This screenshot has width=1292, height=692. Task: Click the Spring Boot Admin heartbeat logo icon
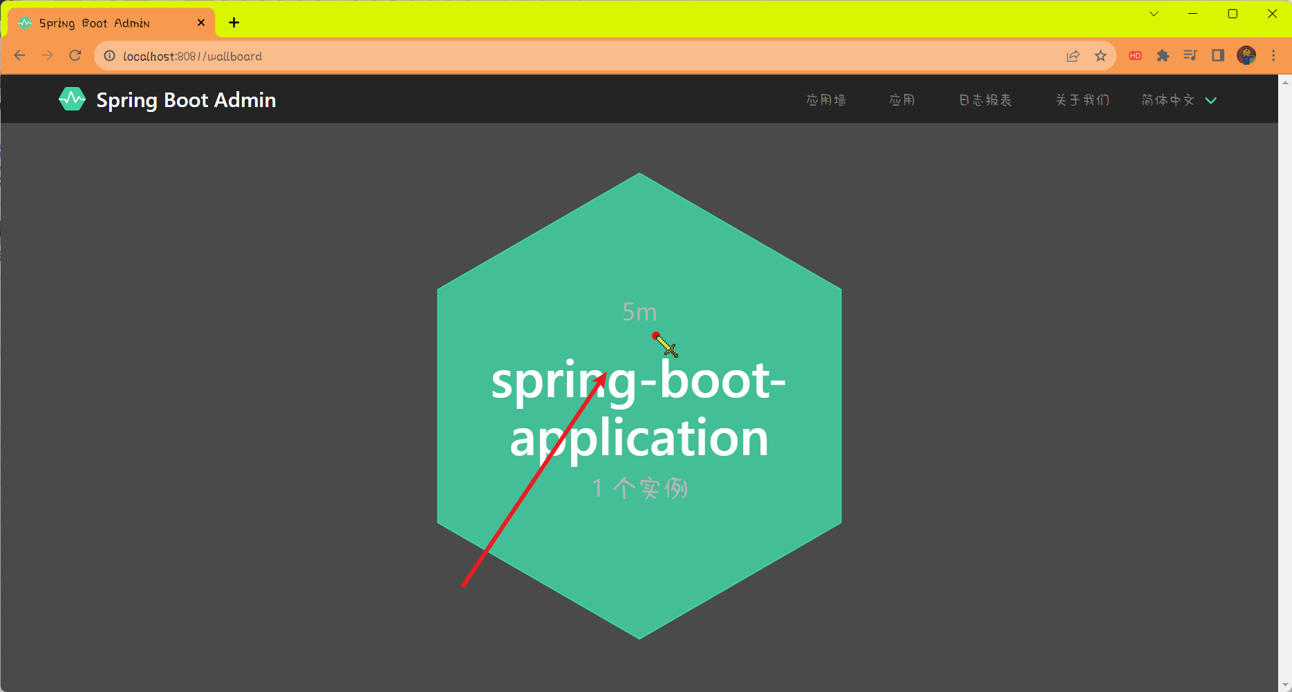(x=72, y=99)
